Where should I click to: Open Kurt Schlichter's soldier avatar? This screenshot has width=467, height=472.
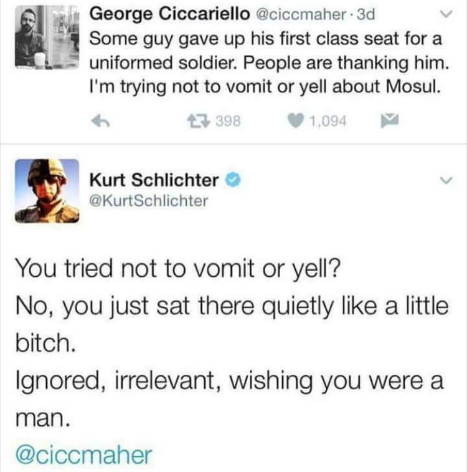47,191
